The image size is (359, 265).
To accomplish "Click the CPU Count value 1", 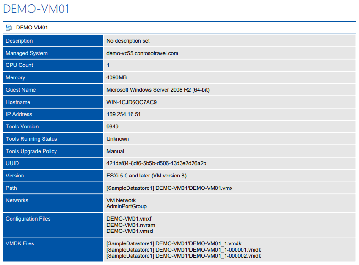I will pyautogui.click(x=108, y=65).
